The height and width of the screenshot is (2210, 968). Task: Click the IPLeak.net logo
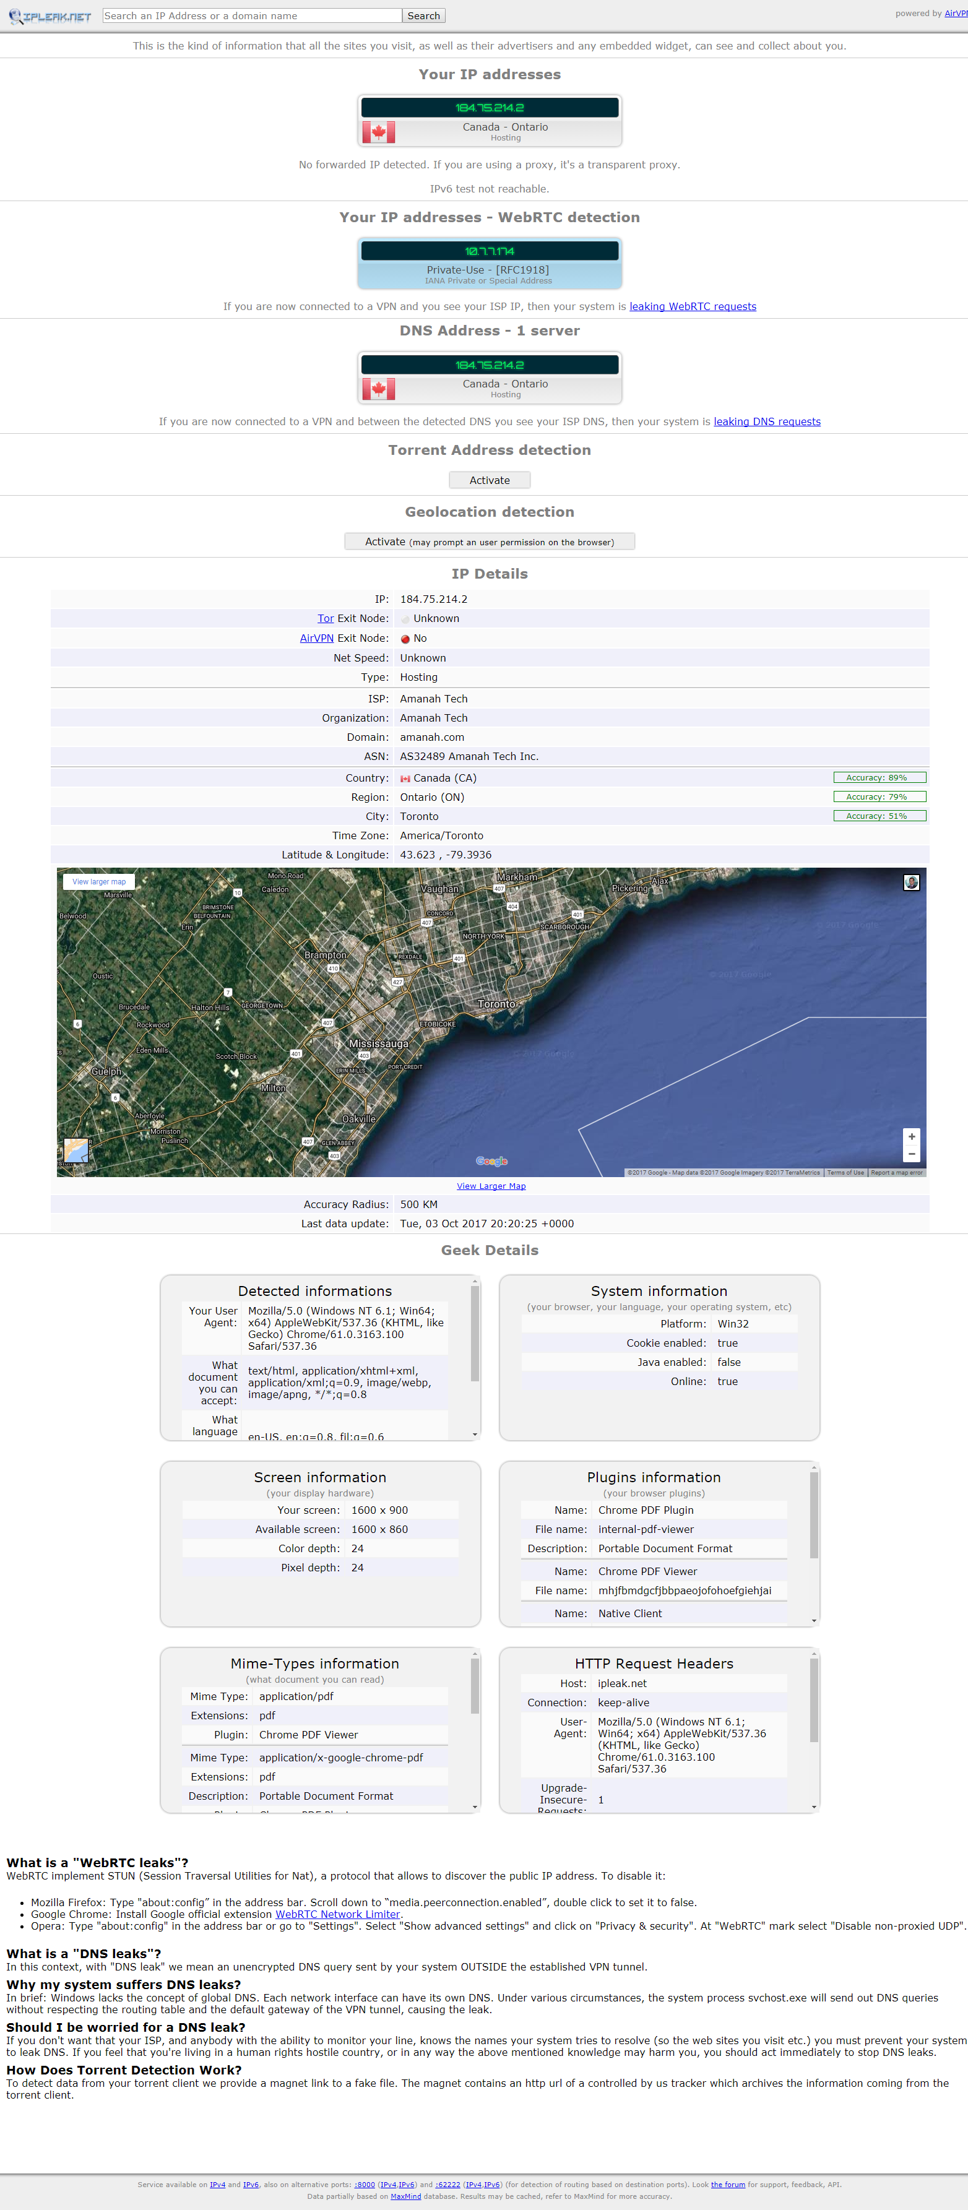(x=50, y=16)
